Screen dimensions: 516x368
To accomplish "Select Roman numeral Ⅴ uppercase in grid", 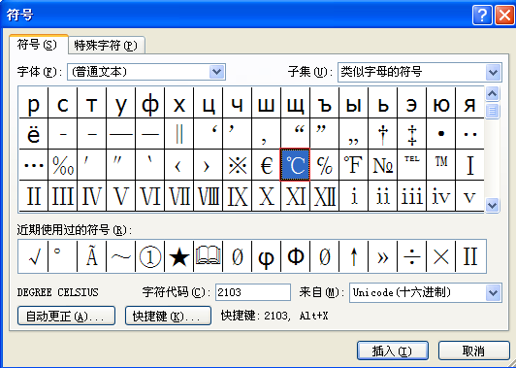I will click(120, 196).
